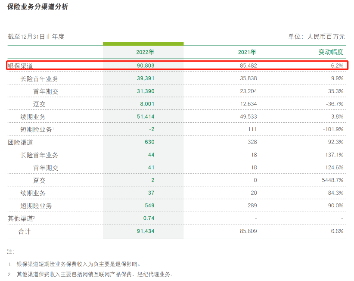The image size is (354, 281).
Task: Click the 91,434 total for 2022
Action: point(145,231)
